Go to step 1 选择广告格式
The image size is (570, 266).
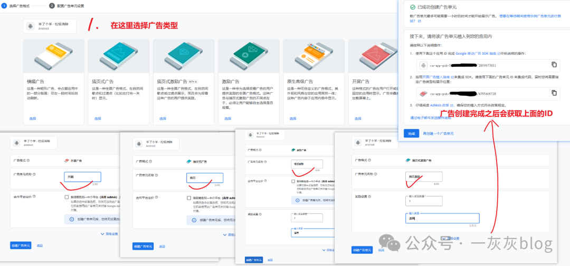16,6
